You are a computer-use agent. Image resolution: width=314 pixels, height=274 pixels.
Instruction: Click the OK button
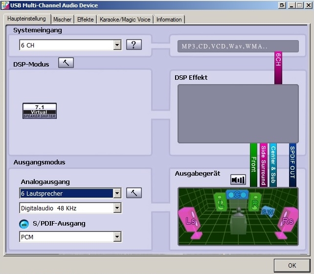[x=292, y=265]
